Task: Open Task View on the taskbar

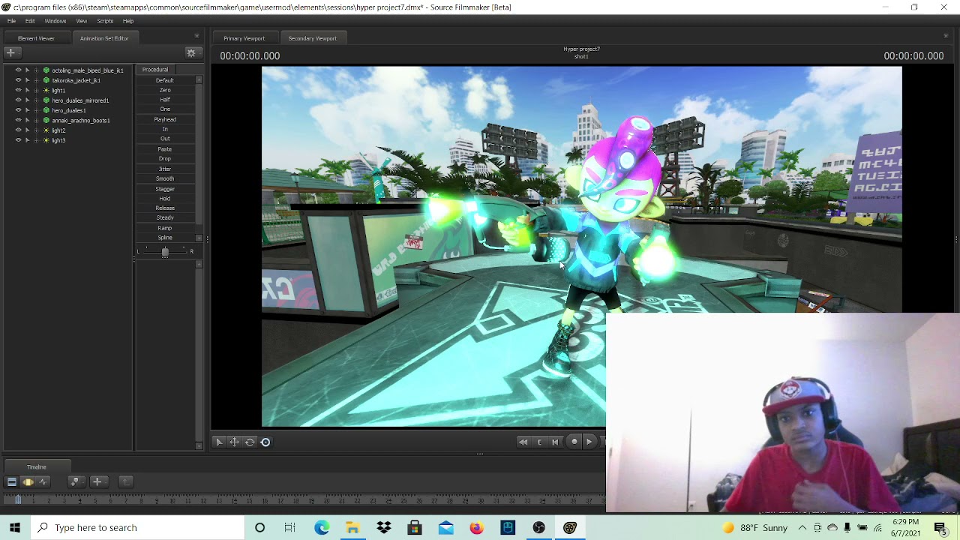Action: (290, 528)
